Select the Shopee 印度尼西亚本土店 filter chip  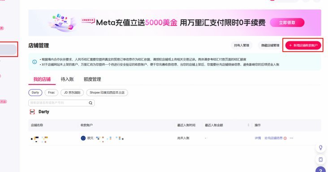(x=107, y=93)
